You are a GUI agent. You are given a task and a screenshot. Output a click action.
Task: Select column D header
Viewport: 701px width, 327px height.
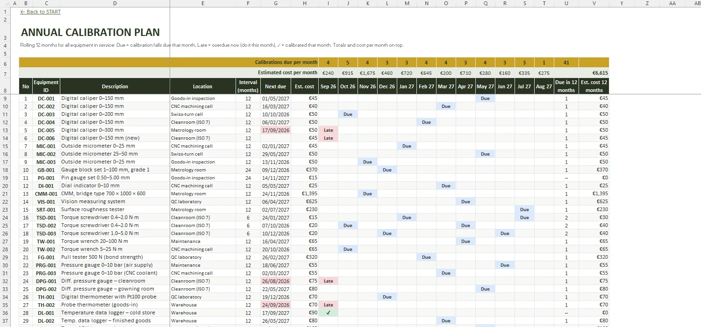(115, 3)
